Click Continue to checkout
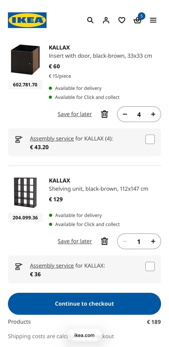Screen dimensions: 169x347 pyautogui.click(x=84, y=304)
